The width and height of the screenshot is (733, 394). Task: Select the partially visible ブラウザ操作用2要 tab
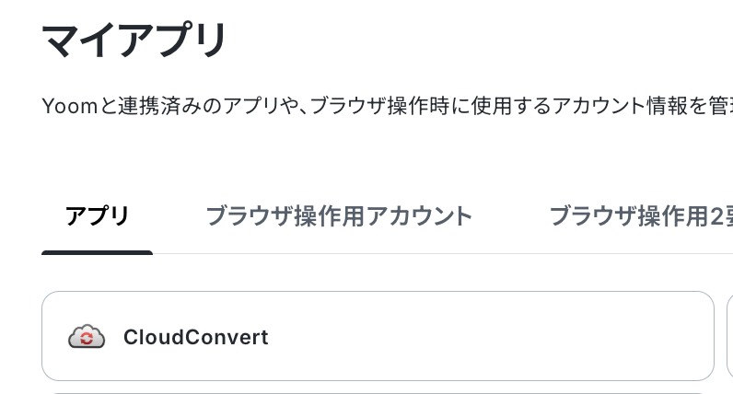click(x=641, y=216)
